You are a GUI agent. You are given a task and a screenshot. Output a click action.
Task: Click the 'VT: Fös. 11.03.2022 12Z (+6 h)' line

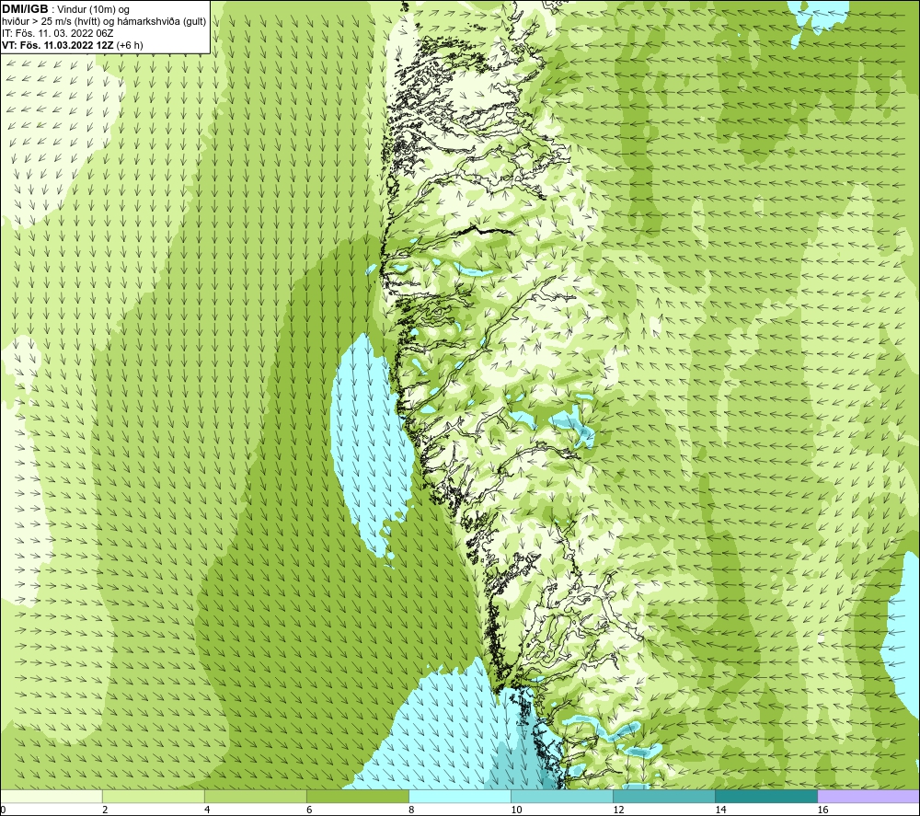(x=72, y=44)
